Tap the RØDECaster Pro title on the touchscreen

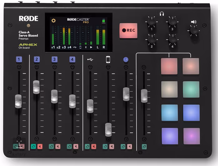(x=78, y=21)
